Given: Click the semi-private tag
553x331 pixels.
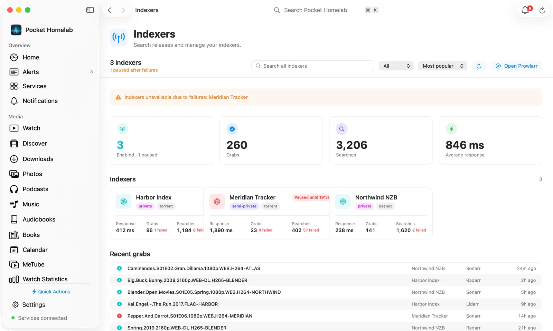Looking at the screenshot, I should [x=244, y=206].
